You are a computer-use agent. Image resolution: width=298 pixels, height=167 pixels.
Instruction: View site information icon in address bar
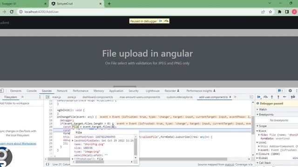point(20,12)
